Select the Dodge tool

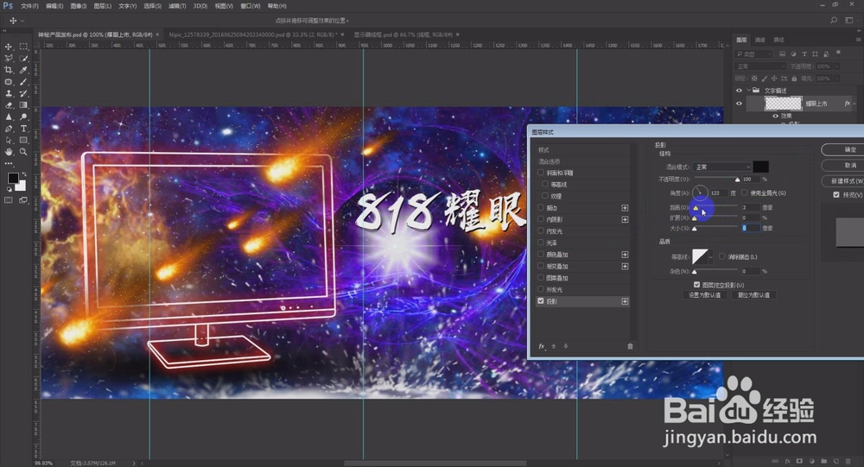click(x=23, y=117)
